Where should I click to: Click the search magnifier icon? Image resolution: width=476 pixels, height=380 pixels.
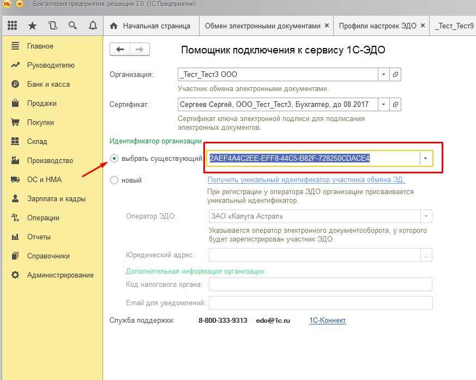click(73, 26)
